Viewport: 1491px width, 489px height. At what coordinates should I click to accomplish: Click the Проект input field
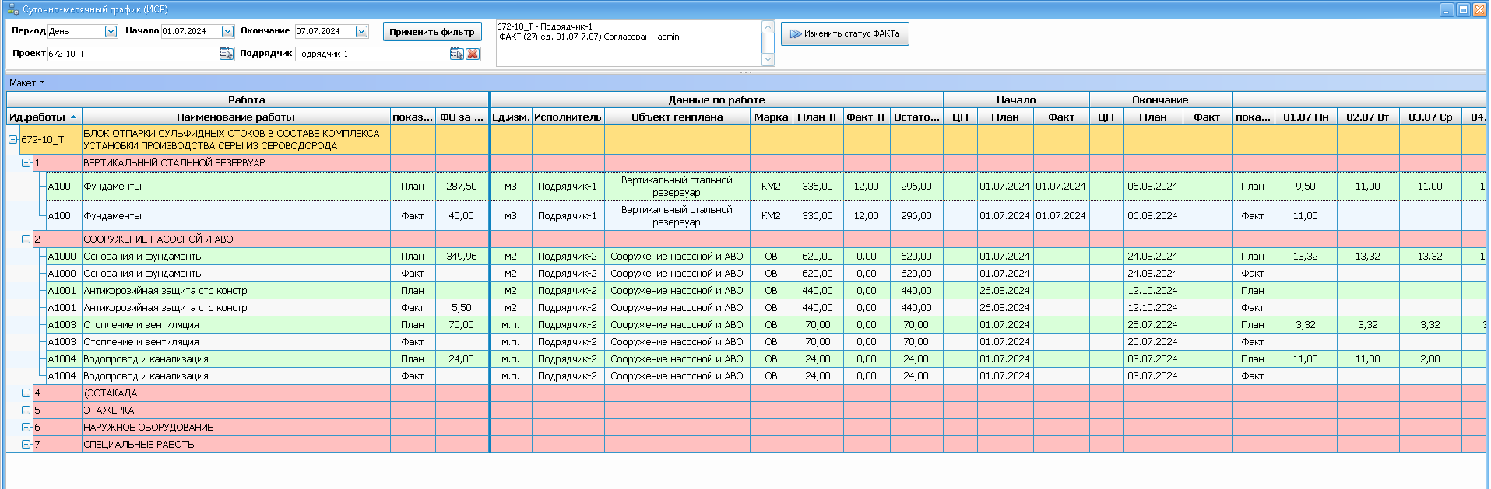[132, 54]
